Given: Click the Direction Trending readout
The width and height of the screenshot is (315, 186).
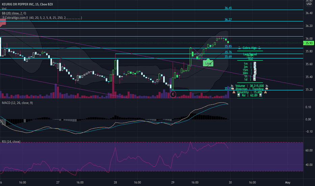Looking at the screenshot, I should pyautogui.click(x=249, y=89).
